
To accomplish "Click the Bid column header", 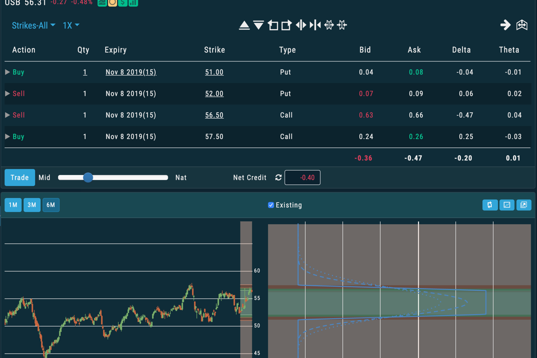I will [365, 50].
